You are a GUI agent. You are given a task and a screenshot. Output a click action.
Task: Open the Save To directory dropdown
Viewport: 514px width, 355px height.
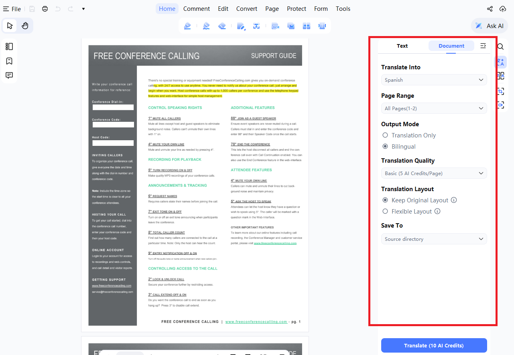pyautogui.click(x=434, y=239)
